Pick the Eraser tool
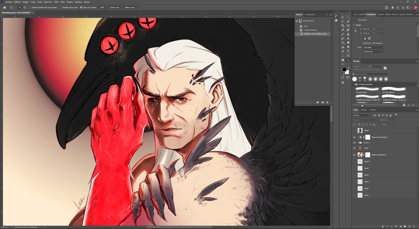Viewport: 419px width, 229px height. click(348, 39)
